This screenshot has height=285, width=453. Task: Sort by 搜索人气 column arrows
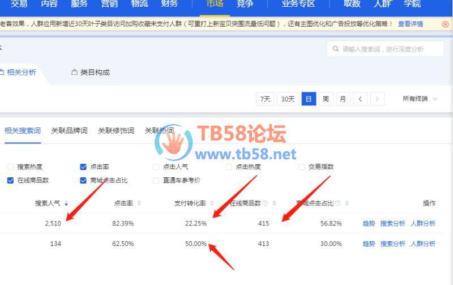[x=66, y=203]
